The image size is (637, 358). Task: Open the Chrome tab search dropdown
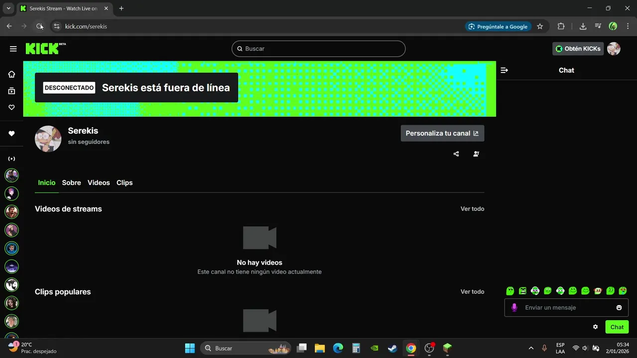(8, 8)
